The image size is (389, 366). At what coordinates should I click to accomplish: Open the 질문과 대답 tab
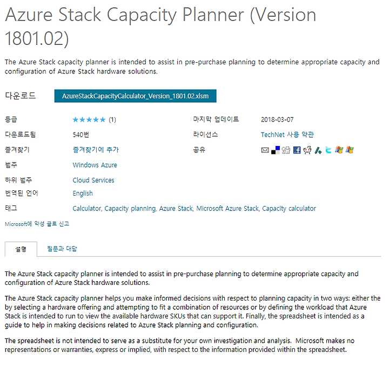(62, 249)
